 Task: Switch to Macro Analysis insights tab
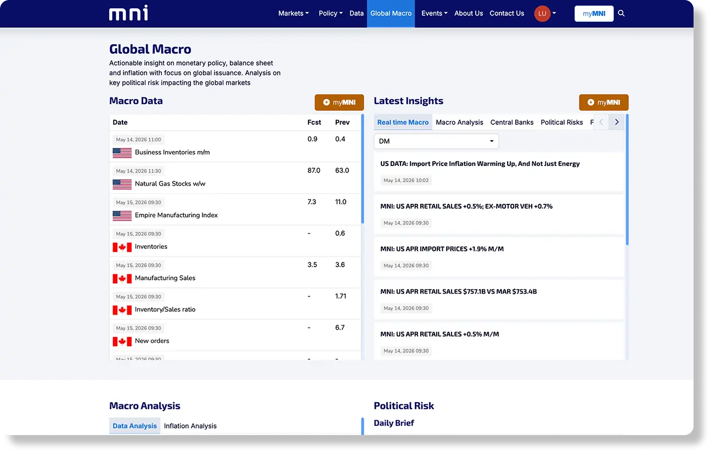point(459,122)
